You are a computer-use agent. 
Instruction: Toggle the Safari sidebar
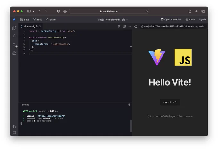[x=29, y=11]
